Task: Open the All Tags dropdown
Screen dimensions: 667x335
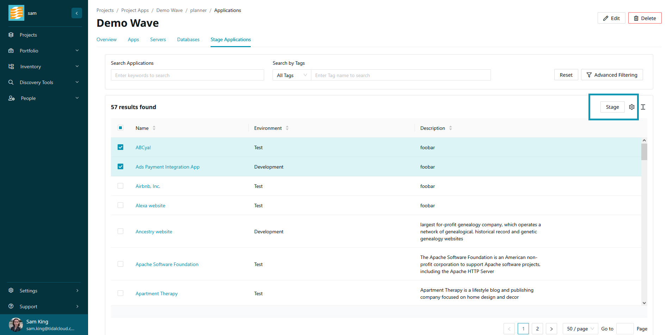Action: click(292, 75)
